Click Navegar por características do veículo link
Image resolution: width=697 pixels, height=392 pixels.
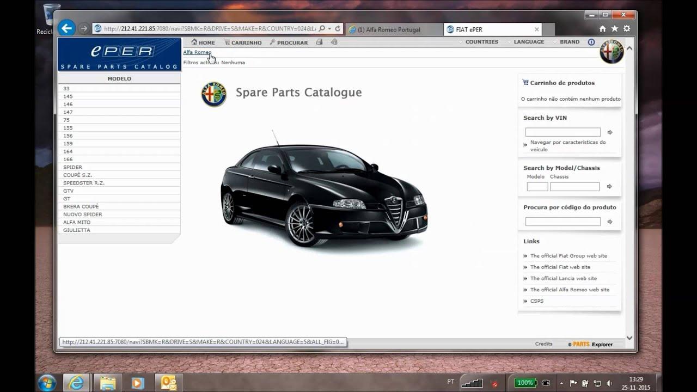[568, 146]
